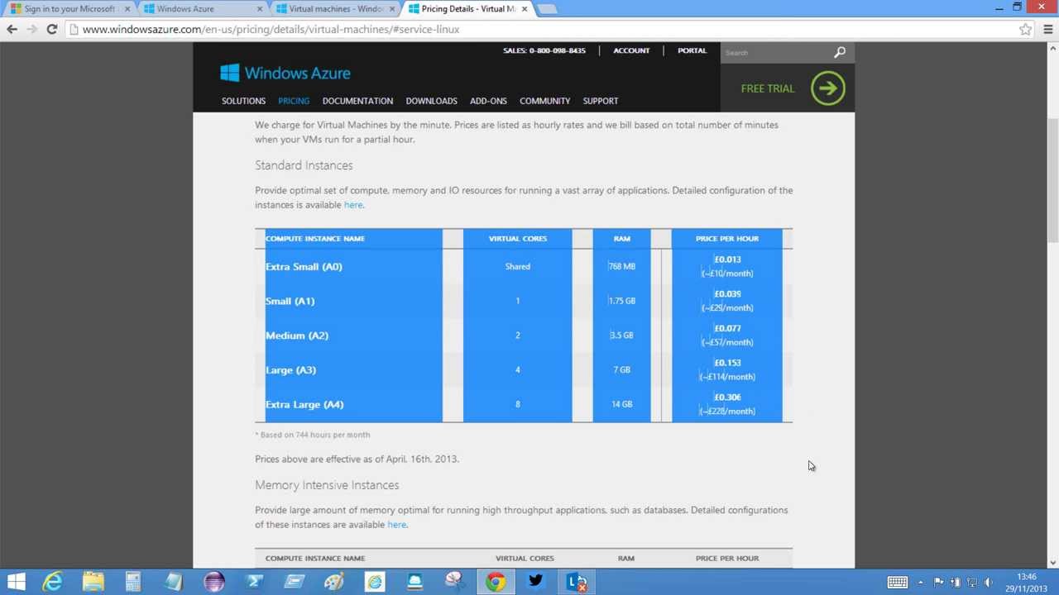The height and width of the screenshot is (595, 1059).
Task: Open Lync from the taskbar
Action: coord(576,582)
